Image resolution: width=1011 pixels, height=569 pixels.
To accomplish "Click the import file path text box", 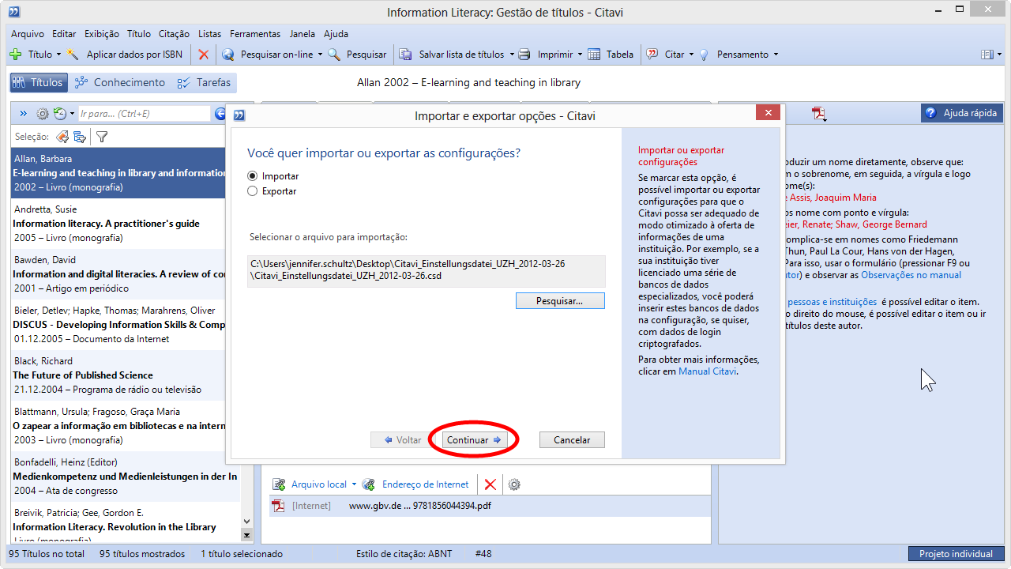I will pyautogui.click(x=427, y=271).
